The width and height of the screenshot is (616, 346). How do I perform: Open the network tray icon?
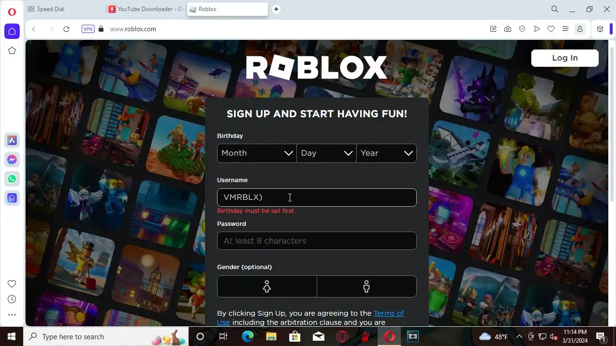coord(542,336)
